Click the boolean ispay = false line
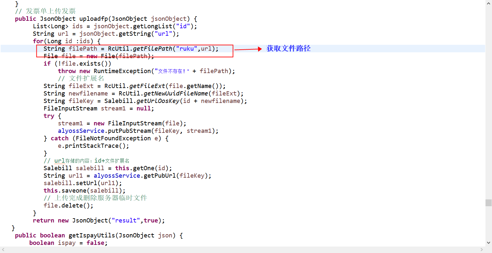 (x=69, y=243)
